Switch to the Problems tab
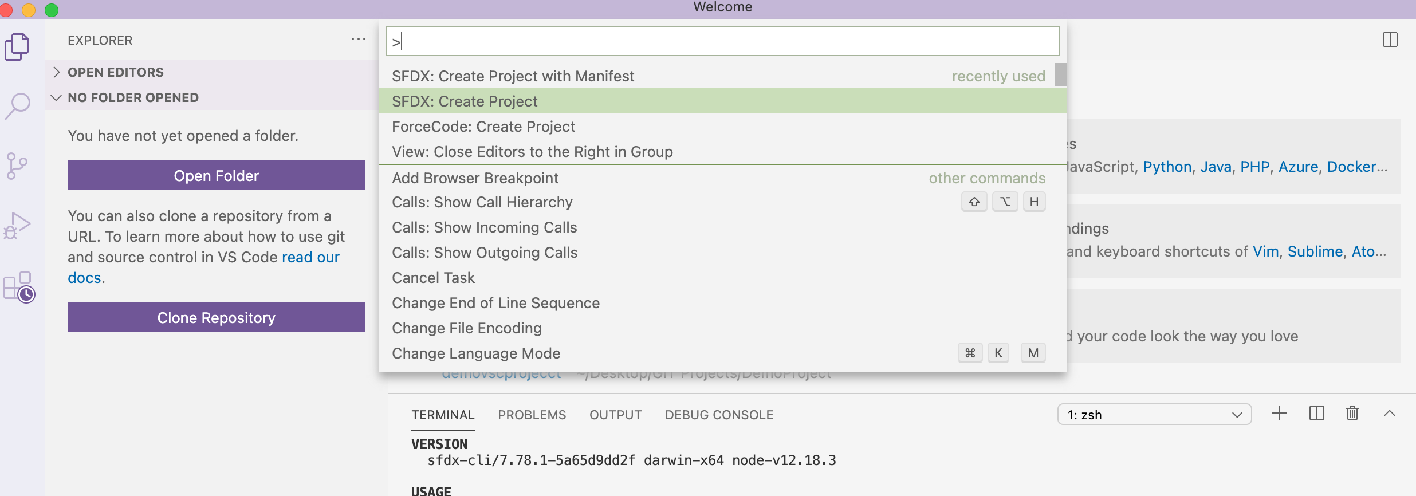 (532, 415)
